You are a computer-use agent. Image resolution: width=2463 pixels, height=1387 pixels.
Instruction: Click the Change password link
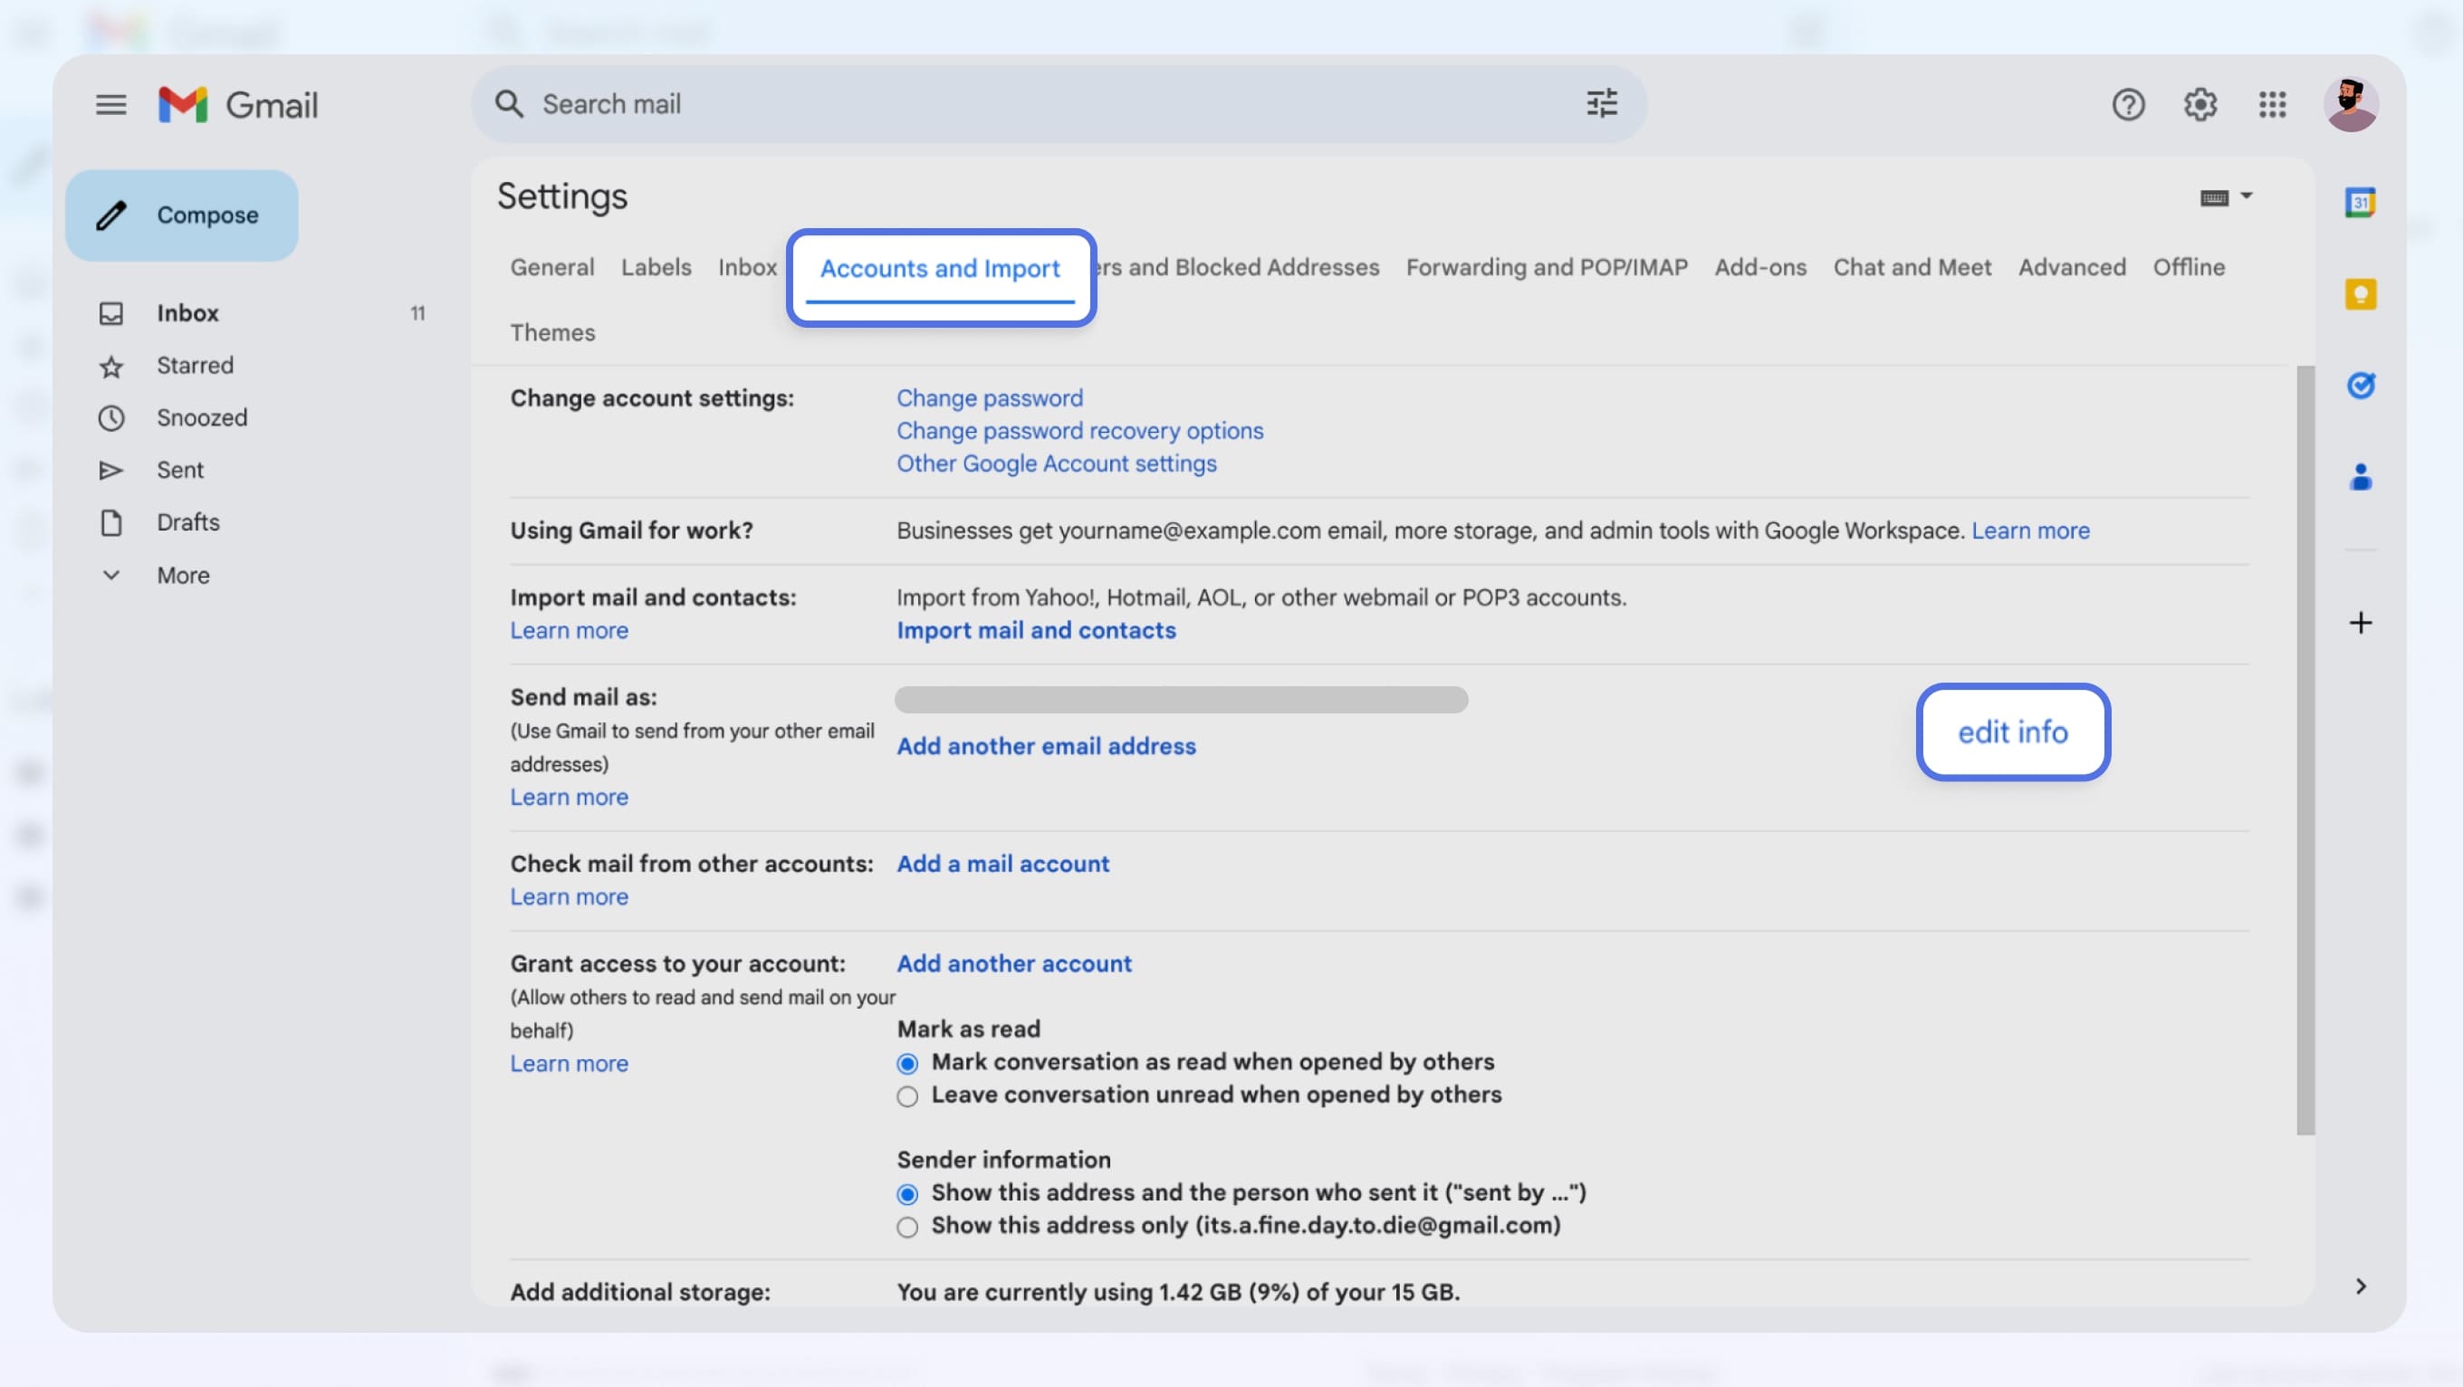click(990, 398)
